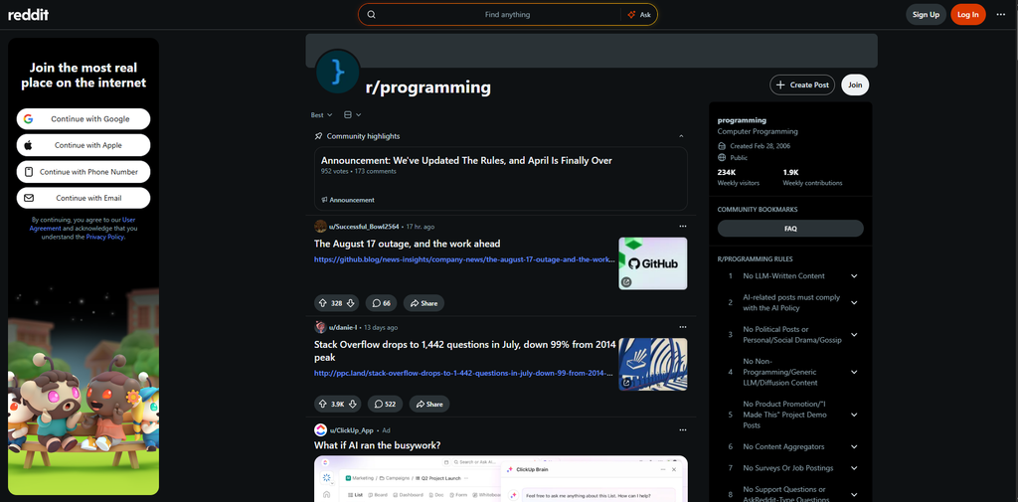This screenshot has height=502, width=1018.
Task: Continue with Google
Action: click(x=84, y=119)
